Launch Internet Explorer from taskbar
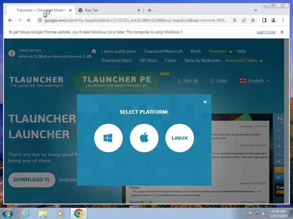This screenshot has height=219, width=293. click(x=25, y=213)
